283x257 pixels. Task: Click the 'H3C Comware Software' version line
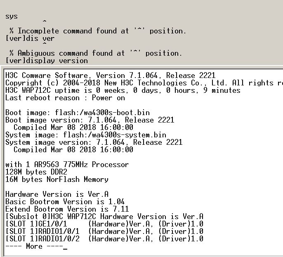(110, 75)
